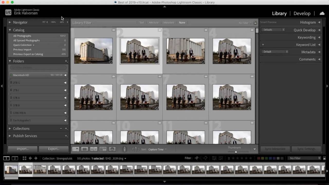Click the Sync Settings button
This screenshot has width=329, height=185.
306,149
